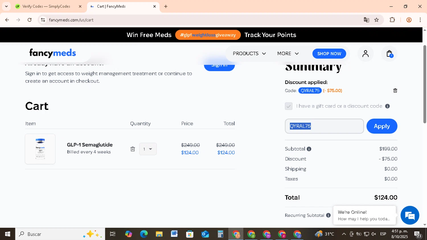The image size is (427, 240).
Task: Show the Subtotal info tooltip
Action: [309, 149]
